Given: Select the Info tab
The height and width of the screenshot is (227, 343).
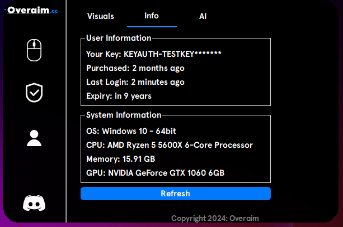Looking at the screenshot, I should click(152, 16).
